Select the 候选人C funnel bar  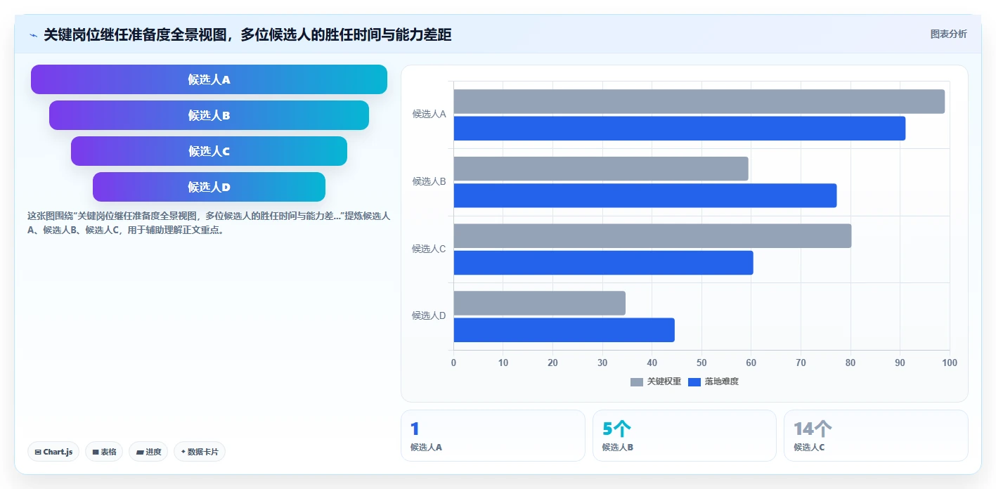209,151
